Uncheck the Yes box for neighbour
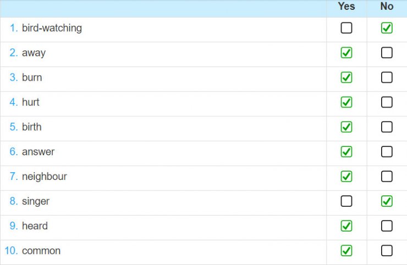The image size is (407, 265). [x=346, y=176]
